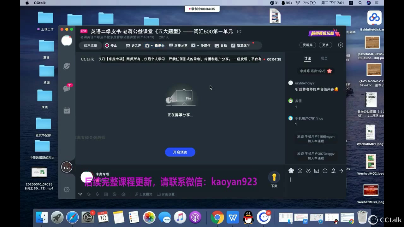The width and height of the screenshot is (404, 227).
Task: Switch to the 讨论 tab
Action: (x=307, y=58)
